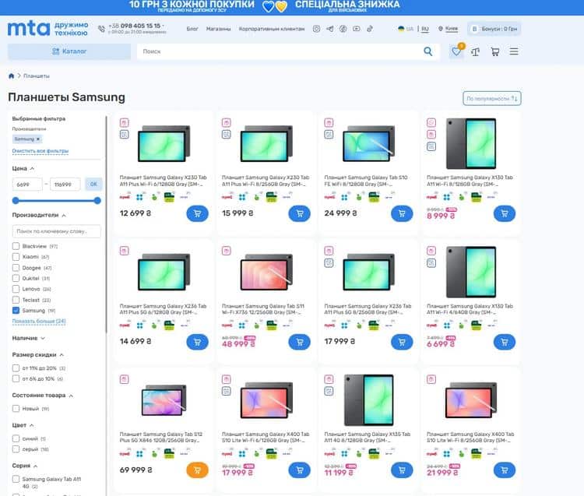
Task: Collapse the Производители filter section
Action: pos(39,215)
